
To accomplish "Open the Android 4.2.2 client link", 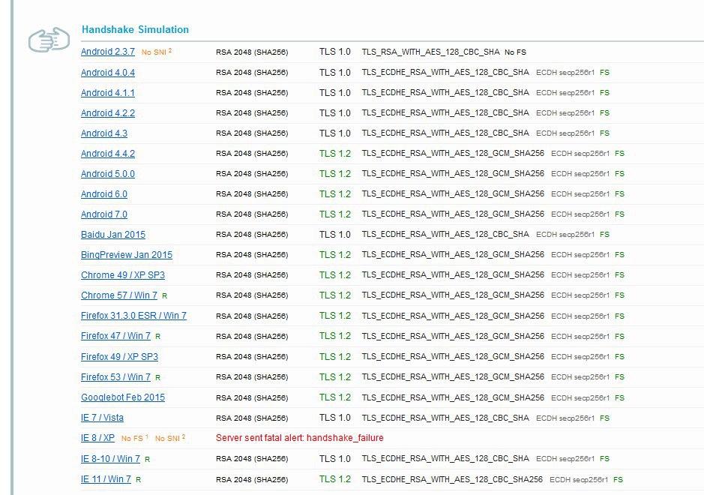I will 108,112.
